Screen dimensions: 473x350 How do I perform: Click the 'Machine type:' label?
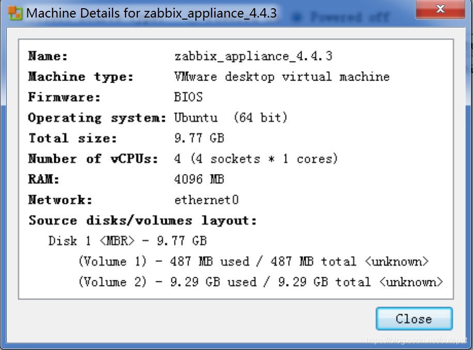point(81,76)
